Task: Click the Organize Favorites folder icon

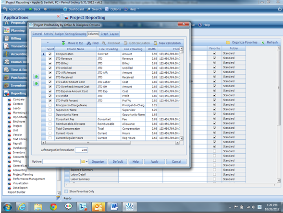Action: point(228,43)
